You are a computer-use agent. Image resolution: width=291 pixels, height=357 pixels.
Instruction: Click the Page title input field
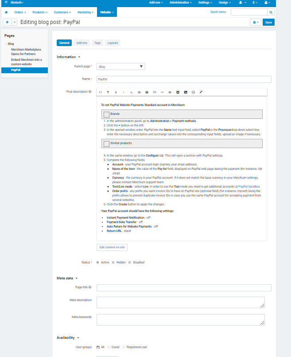(184, 288)
